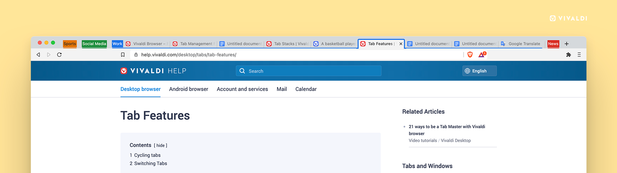617x173 pixels.
Task: Click the search magnifier icon
Action: click(242, 71)
